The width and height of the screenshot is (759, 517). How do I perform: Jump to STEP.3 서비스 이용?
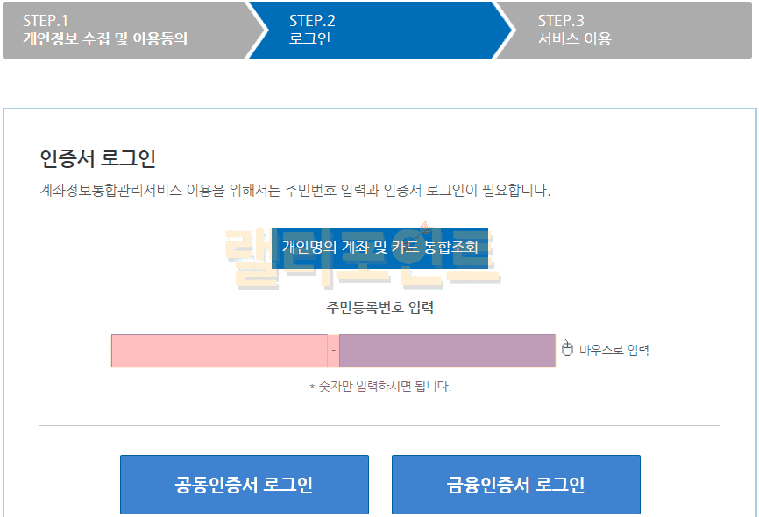coord(614,30)
